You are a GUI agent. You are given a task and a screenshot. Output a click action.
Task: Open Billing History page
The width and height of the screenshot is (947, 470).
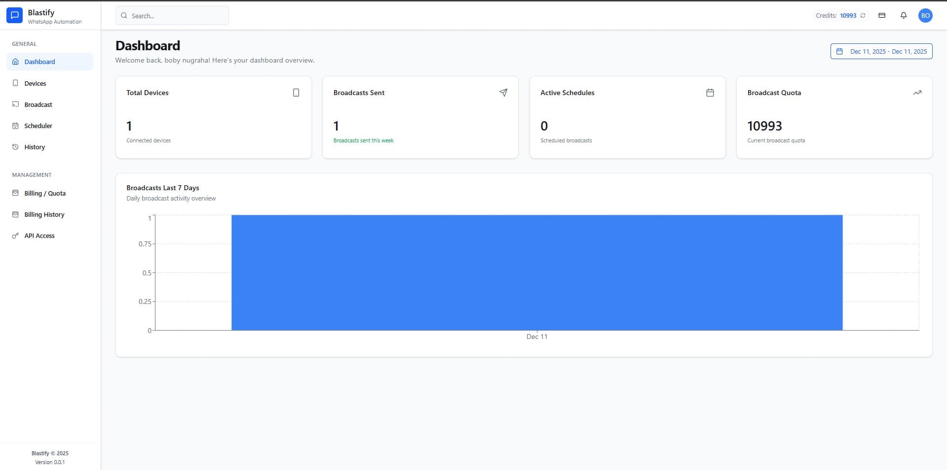pyautogui.click(x=44, y=214)
